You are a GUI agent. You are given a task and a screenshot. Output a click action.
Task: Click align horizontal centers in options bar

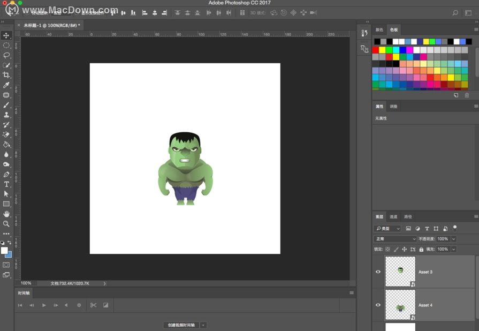coord(155,13)
